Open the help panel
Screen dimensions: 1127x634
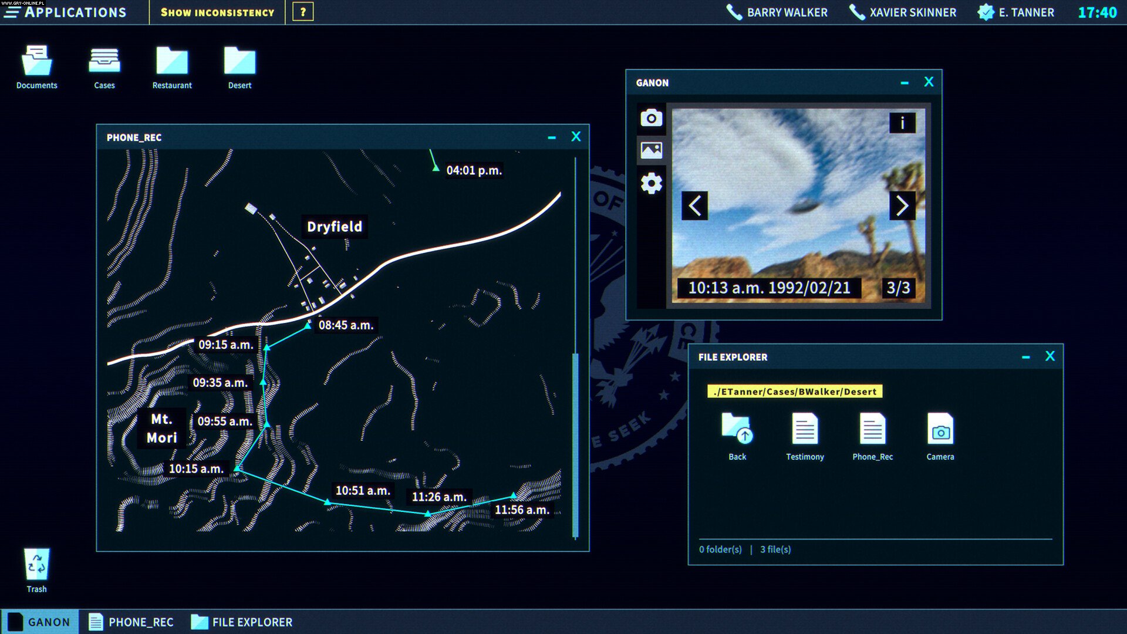301,11
